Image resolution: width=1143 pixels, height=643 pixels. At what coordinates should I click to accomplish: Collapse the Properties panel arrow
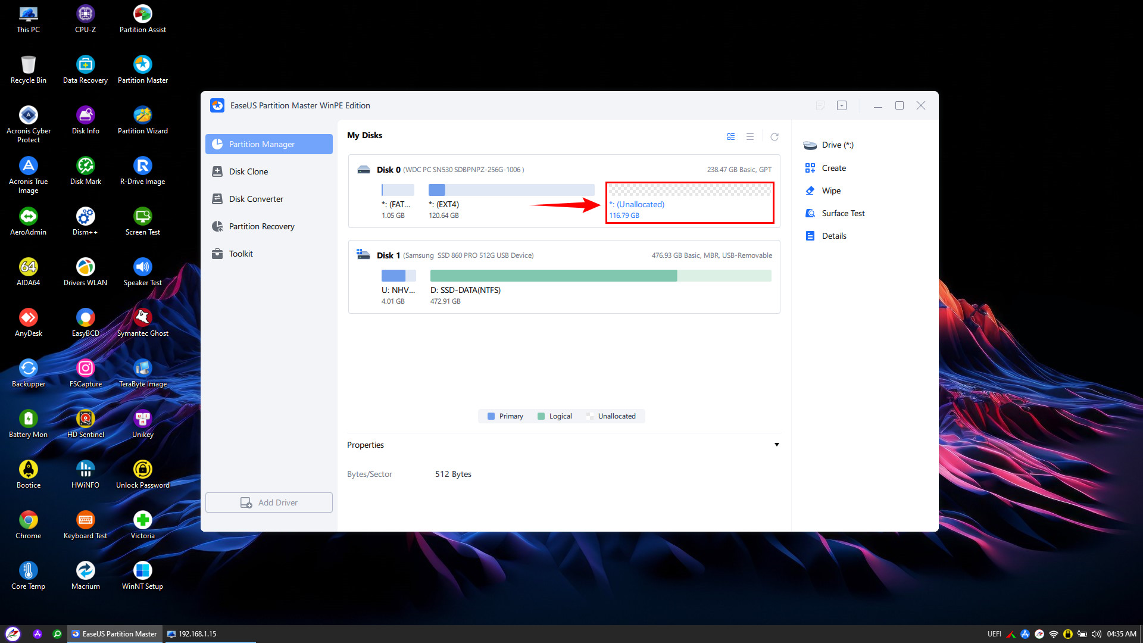[x=776, y=445]
